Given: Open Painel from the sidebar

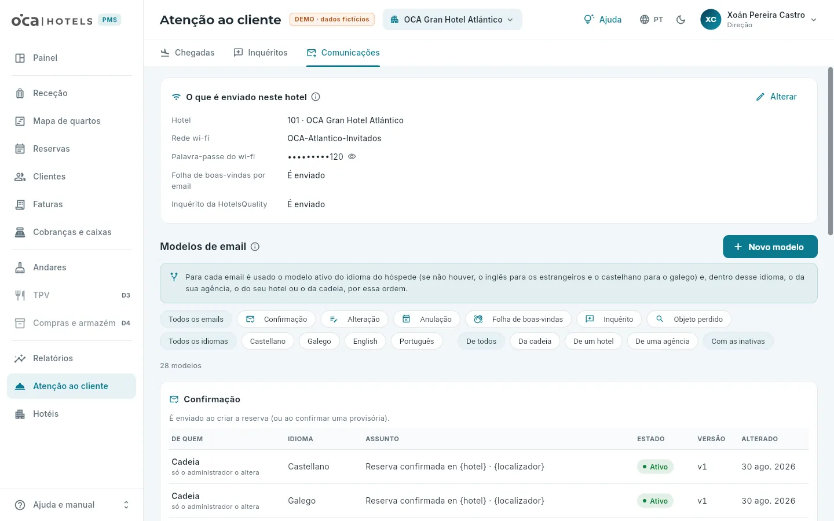Looking at the screenshot, I should pos(71,58).
